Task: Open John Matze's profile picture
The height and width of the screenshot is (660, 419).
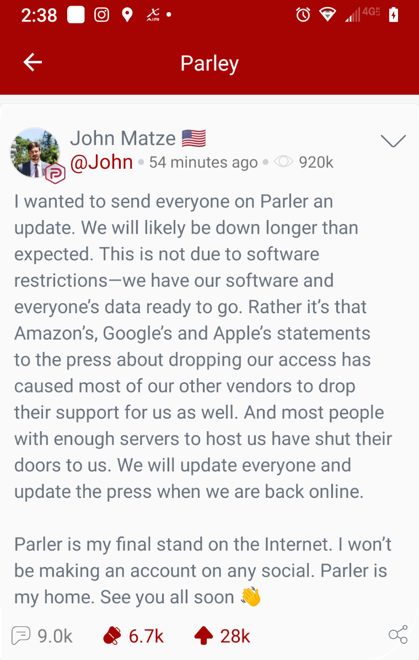Action: [35, 153]
